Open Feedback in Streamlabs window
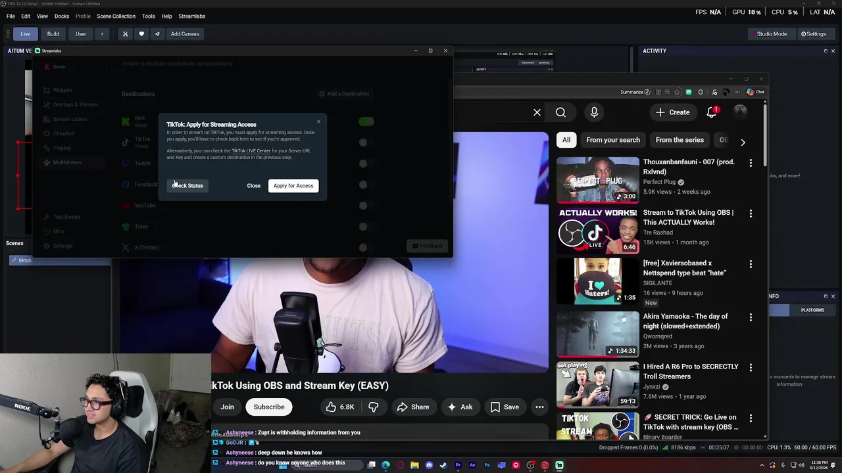The height and width of the screenshot is (473, 842). pyautogui.click(x=427, y=246)
